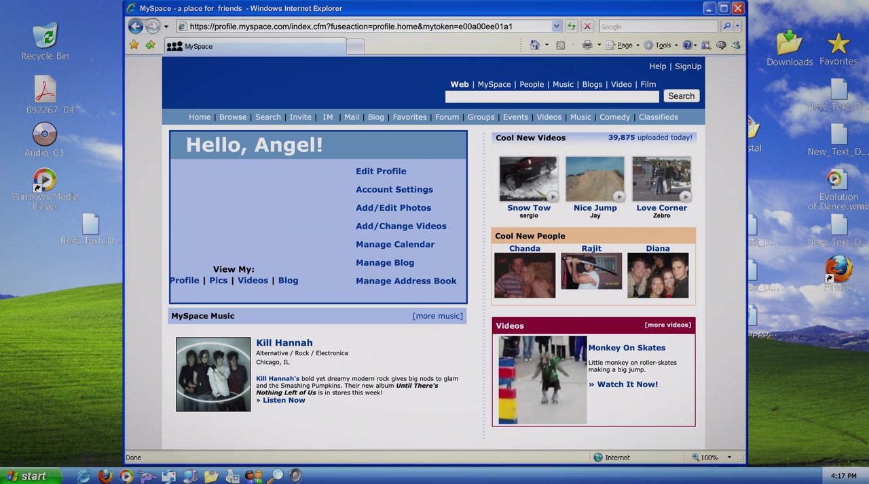
Task: Click the Refresh page icon
Action: (571, 26)
